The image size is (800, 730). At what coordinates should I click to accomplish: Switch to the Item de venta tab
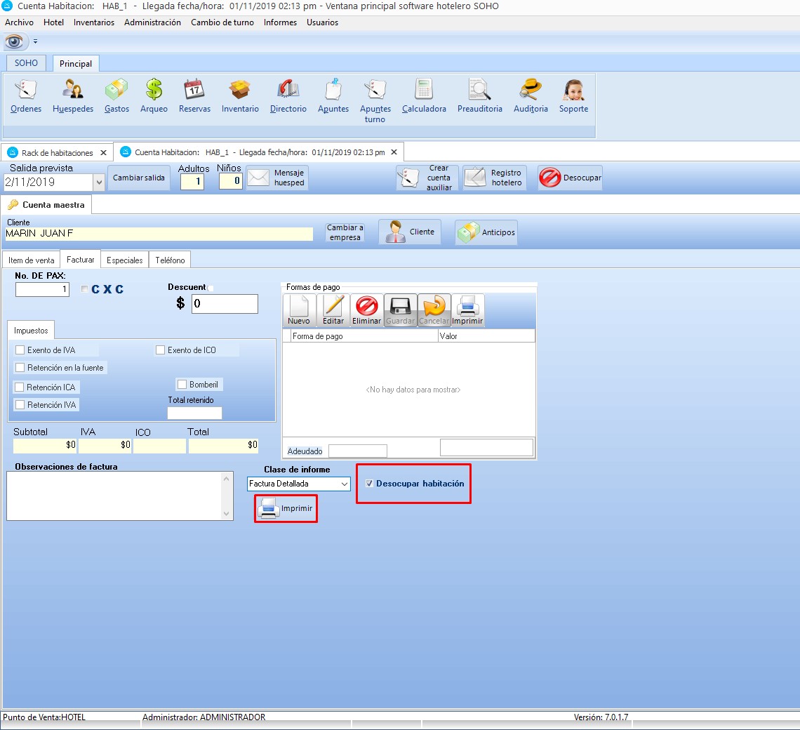[x=31, y=260]
